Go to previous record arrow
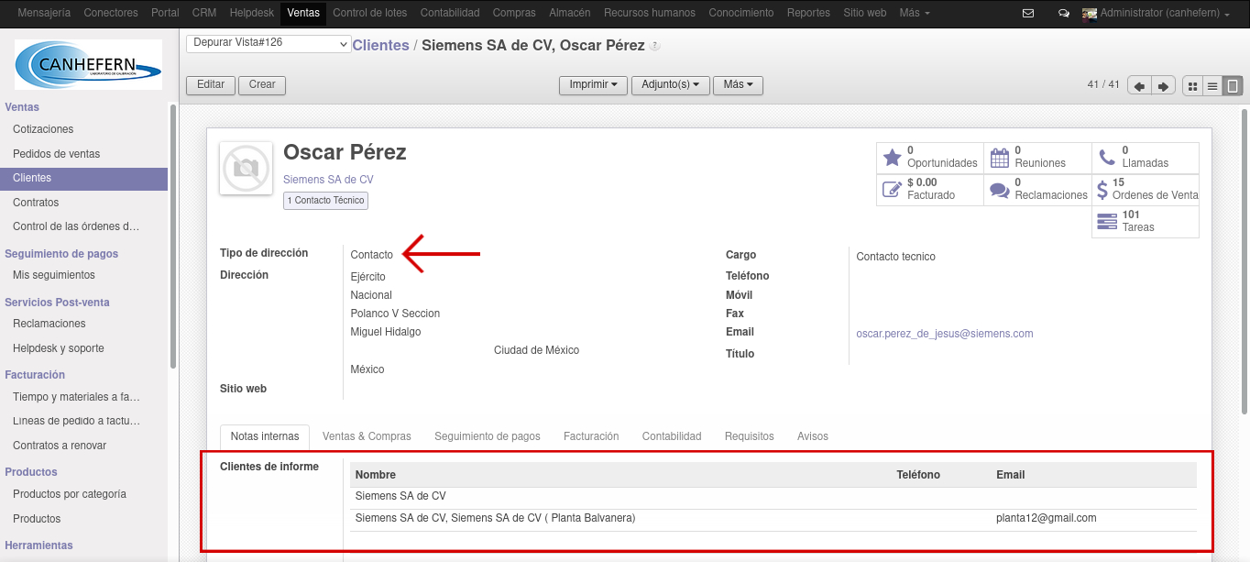 click(x=1140, y=86)
